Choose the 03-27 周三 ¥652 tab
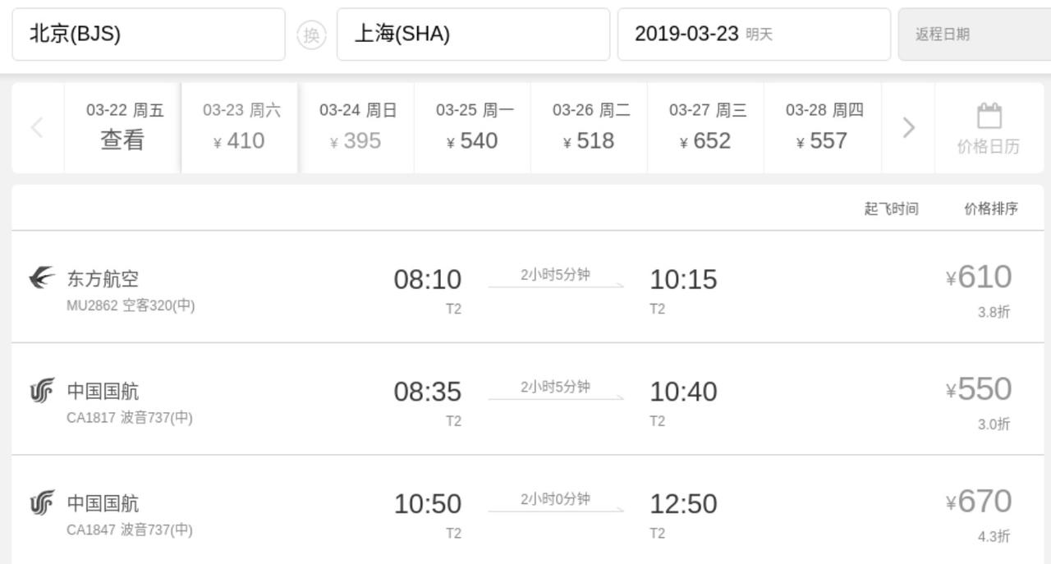Image resolution: width=1051 pixels, height=564 pixels. tap(706, 127)
